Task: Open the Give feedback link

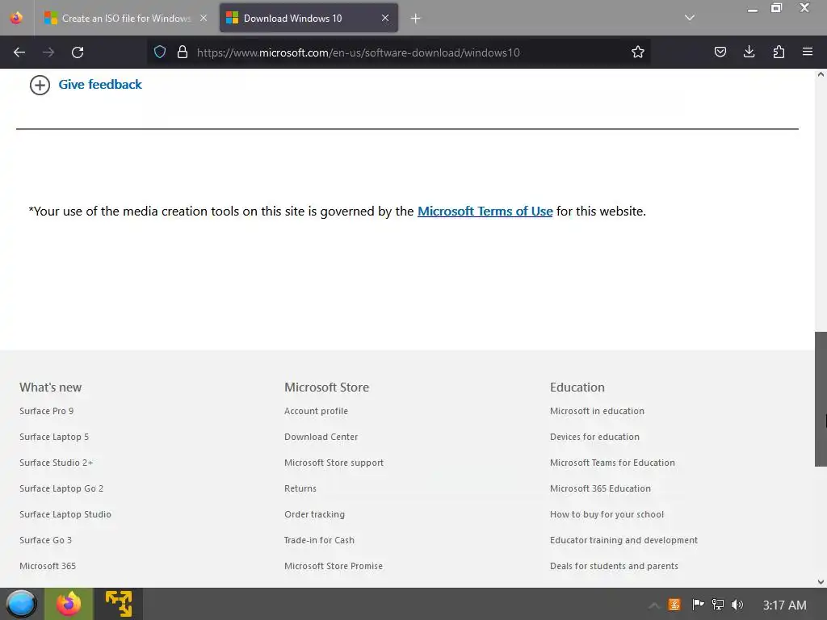Action: (100, 84)
